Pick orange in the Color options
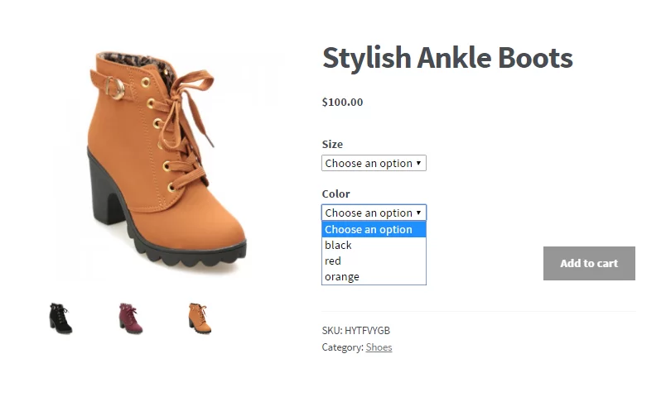The width and height of the screenshot is (666, 416). pos(342,277)
